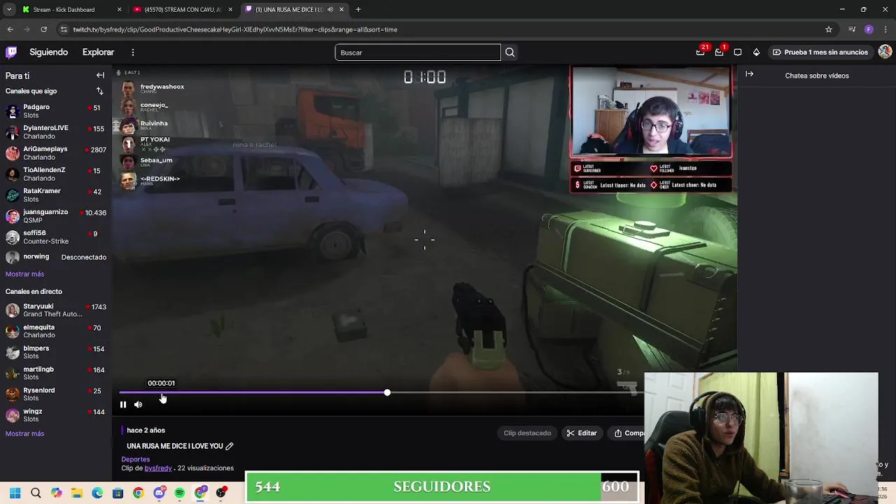Screen dimensions: 896x504
Task: Click the search magnifier button
Action: pyautogui.click(x=510, y=52)
